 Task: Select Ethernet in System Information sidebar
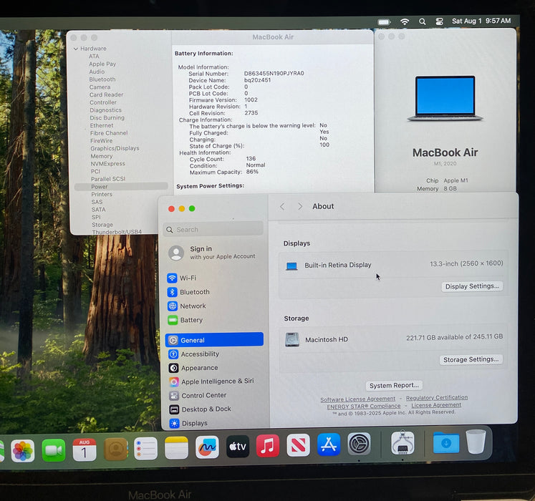tap(102, 125)
